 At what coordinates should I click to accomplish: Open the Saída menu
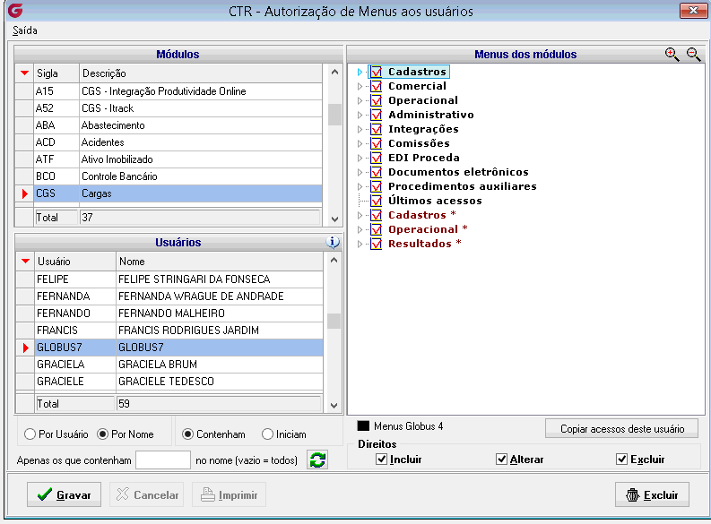(25, 30)
